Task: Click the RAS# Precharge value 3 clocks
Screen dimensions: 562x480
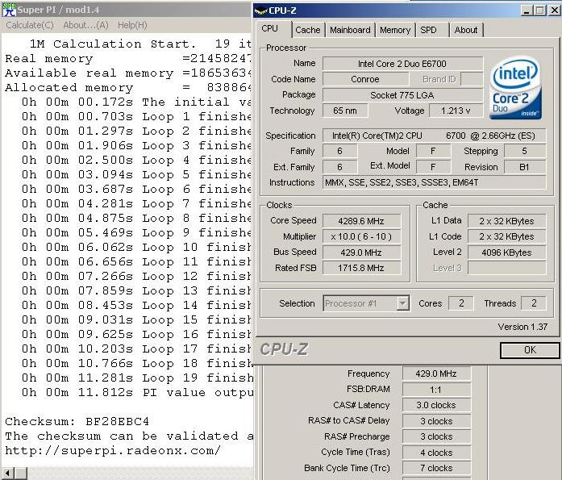Action: [436, 436]
